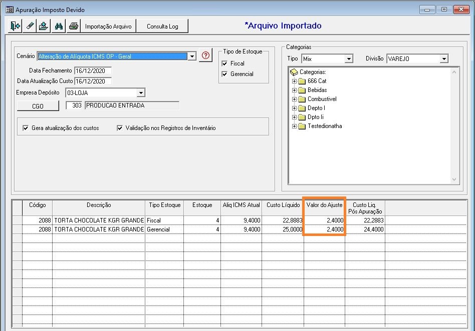Click the Aliq ICMS Atual column header

[242, 208]
